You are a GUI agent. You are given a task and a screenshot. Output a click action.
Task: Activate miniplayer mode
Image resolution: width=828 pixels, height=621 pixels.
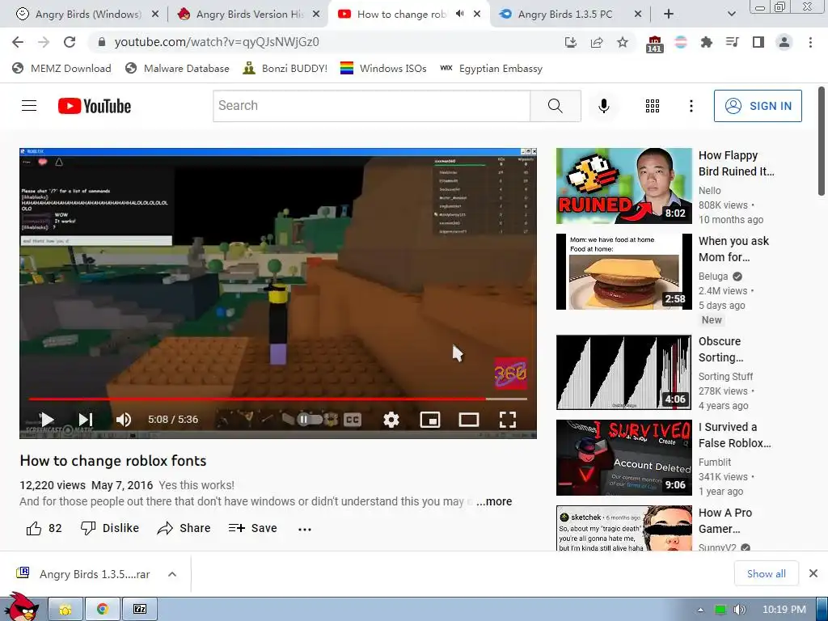tap(430, 420)
